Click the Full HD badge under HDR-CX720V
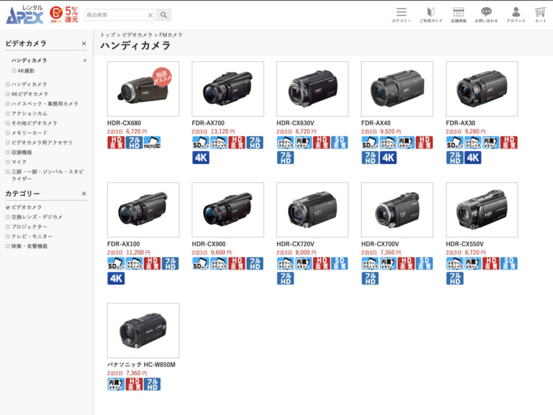The image size is (553, 415). (285, 278)
